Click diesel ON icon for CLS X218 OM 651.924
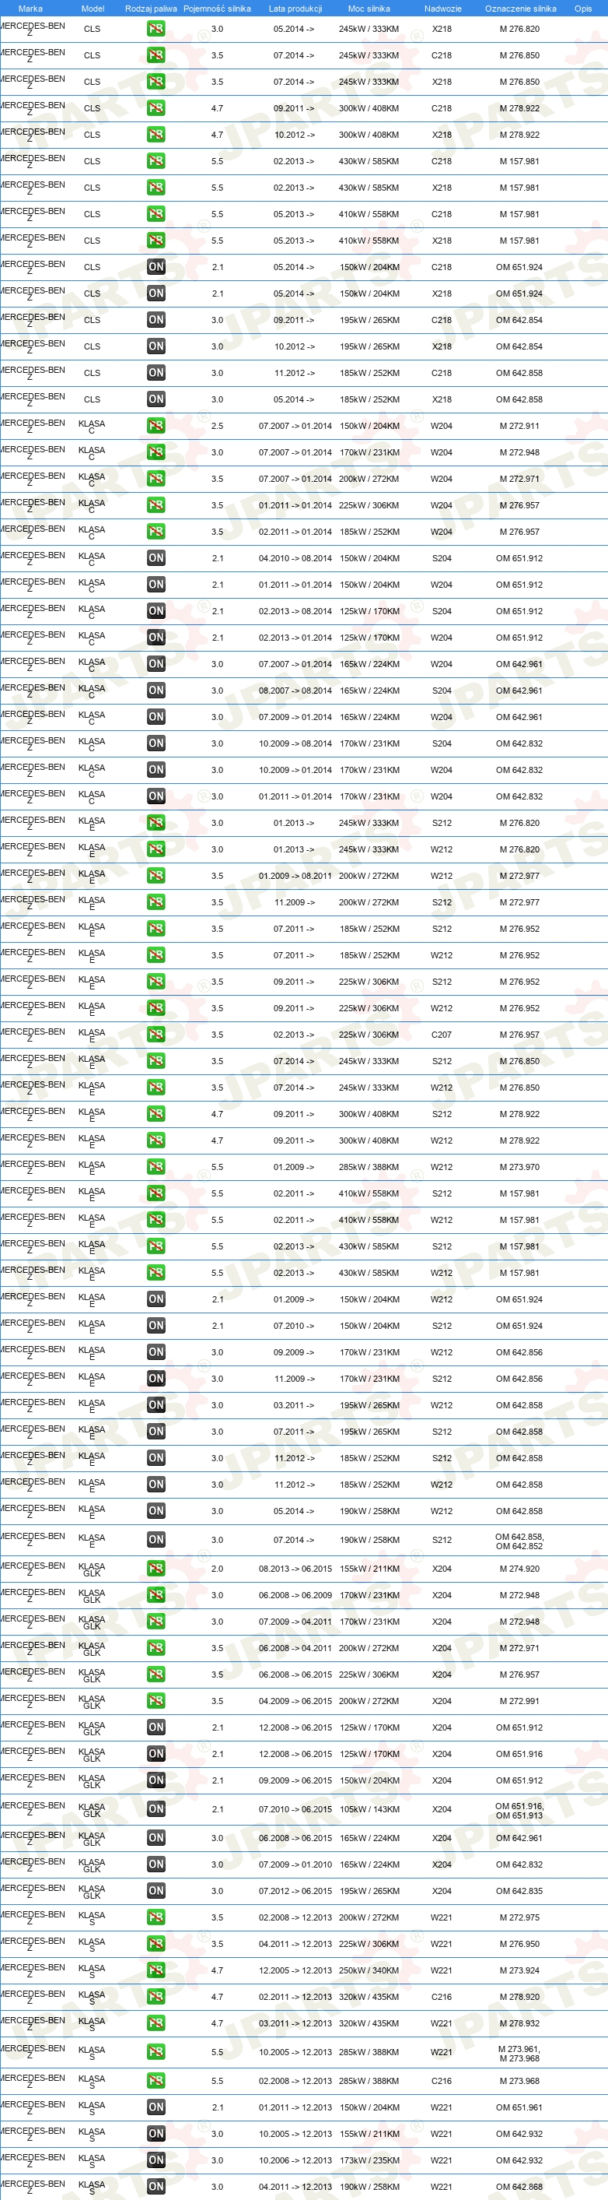 (x=156, y=293)
